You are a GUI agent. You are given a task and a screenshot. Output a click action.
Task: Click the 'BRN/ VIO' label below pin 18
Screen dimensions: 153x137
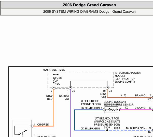point(103,96)
